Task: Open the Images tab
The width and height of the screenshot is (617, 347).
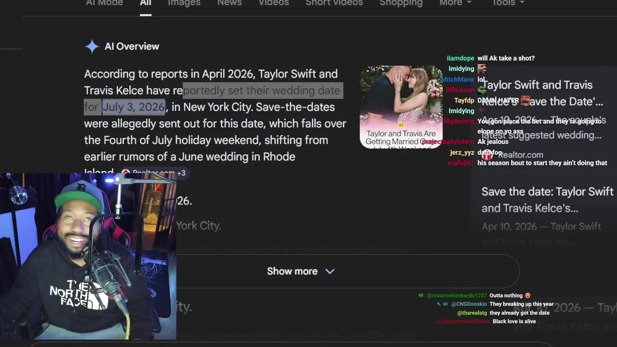Action: pos(184,3)
